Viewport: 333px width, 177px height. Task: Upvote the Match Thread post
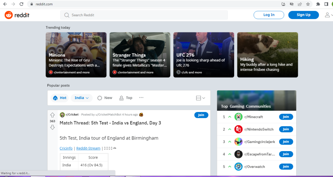[x=52, y=115]
